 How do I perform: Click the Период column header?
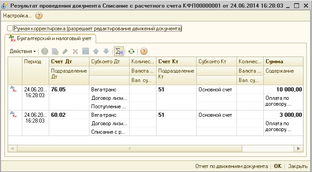(x=35, y=71)
